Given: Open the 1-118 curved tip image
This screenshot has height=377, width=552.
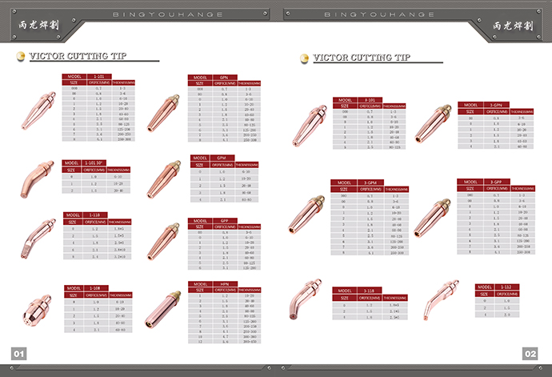Looking at the screenshot, I should click(x=38, y=239).
